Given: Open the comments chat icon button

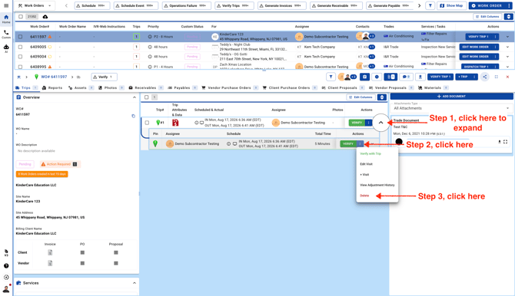Looking at the screenshot, I should (407, 77).
